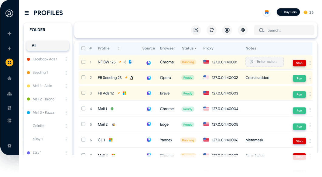
Task: Open the Mail 2 - Brono folder
Action: point(43,99)
